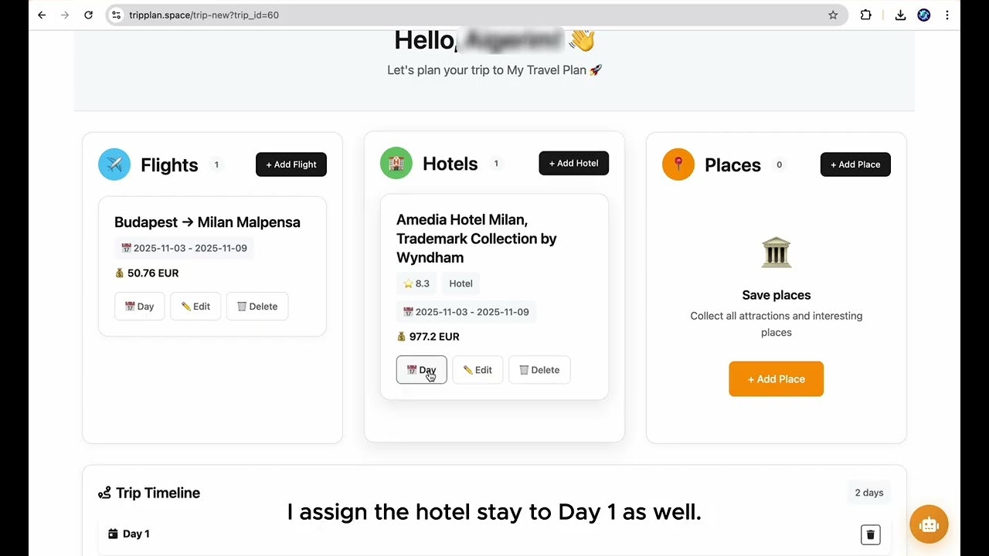
Task: Click the blue airplane Flights icon
Action: 114,164
